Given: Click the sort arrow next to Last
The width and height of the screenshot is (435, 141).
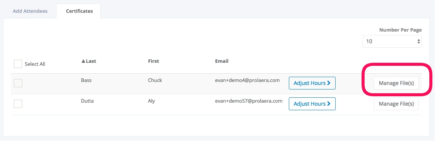Looking at the screenshot, I should (83, 61).
